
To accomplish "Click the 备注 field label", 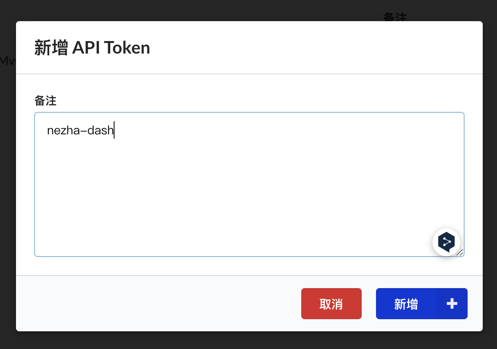I will coord(45,101).
